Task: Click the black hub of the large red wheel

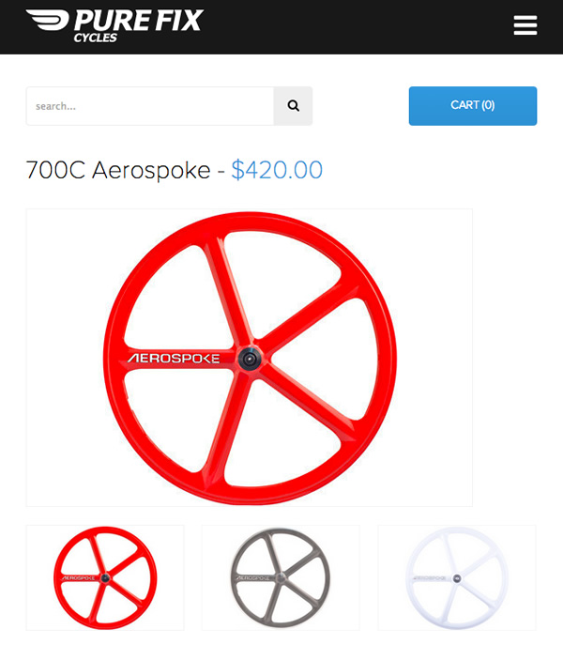Action: [x=250, y=359]
